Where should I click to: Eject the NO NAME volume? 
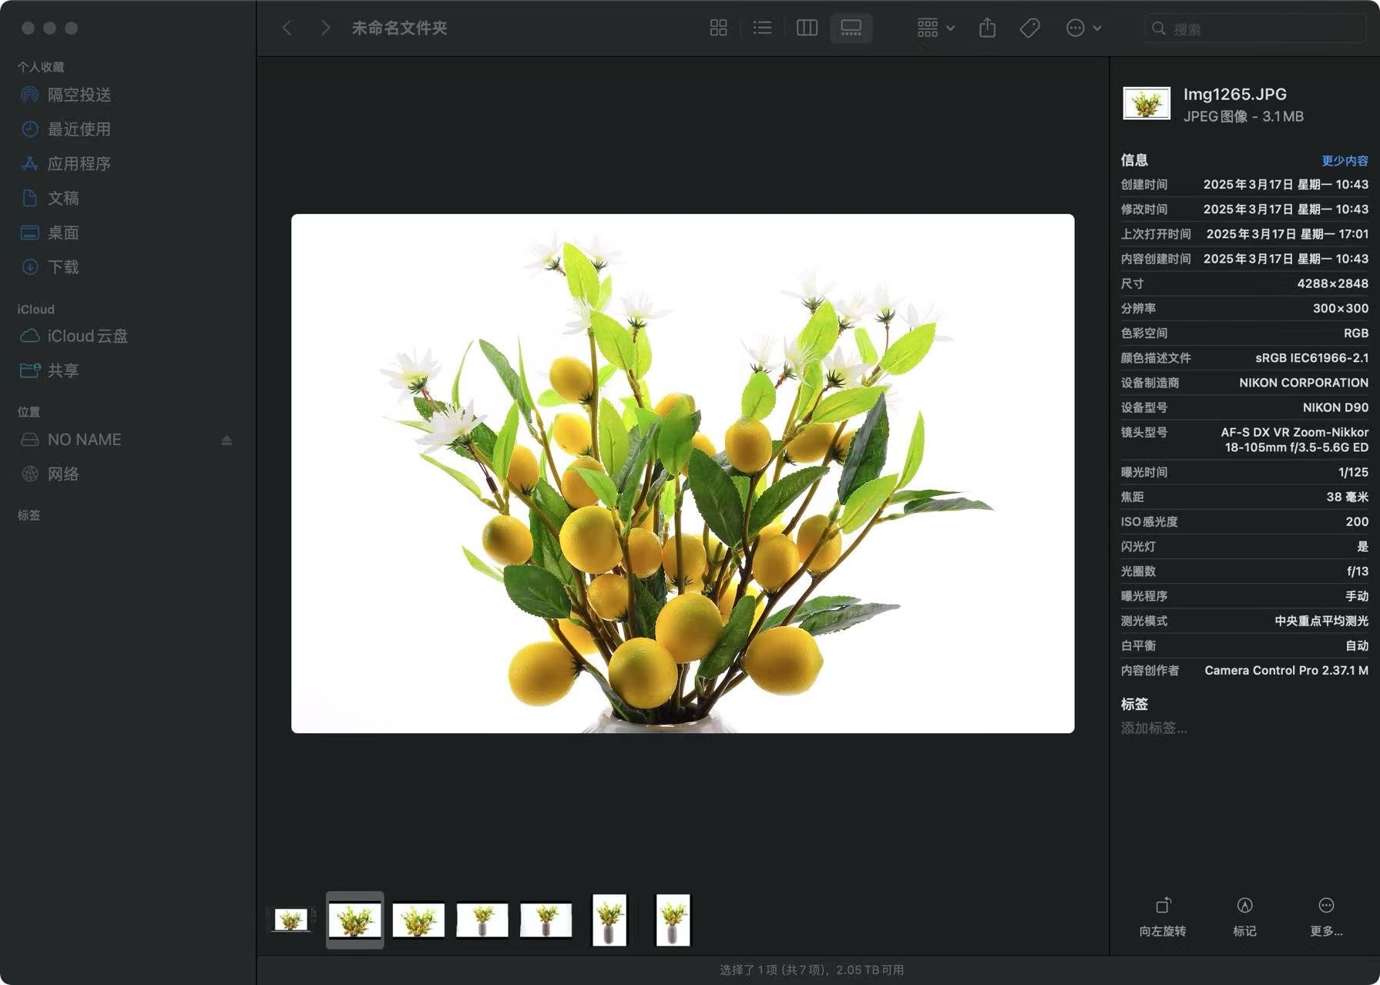(x=227, y=440)
